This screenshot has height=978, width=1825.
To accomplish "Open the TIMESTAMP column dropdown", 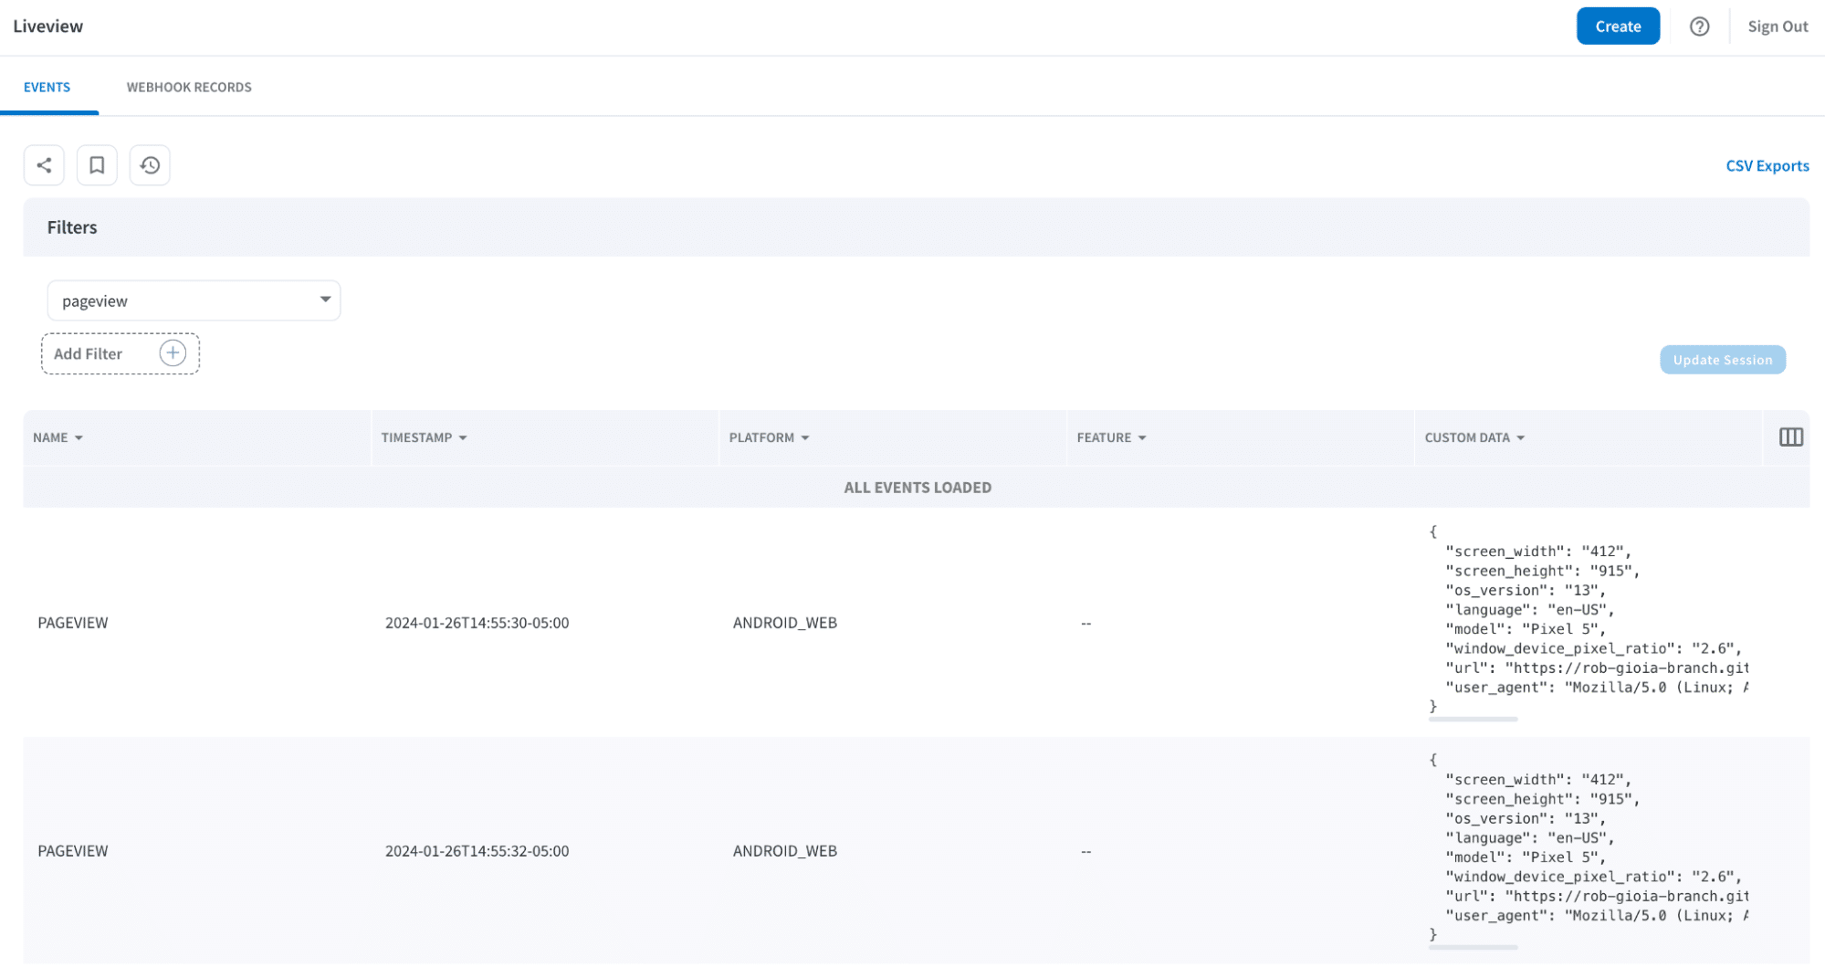I will click(464, 437).
